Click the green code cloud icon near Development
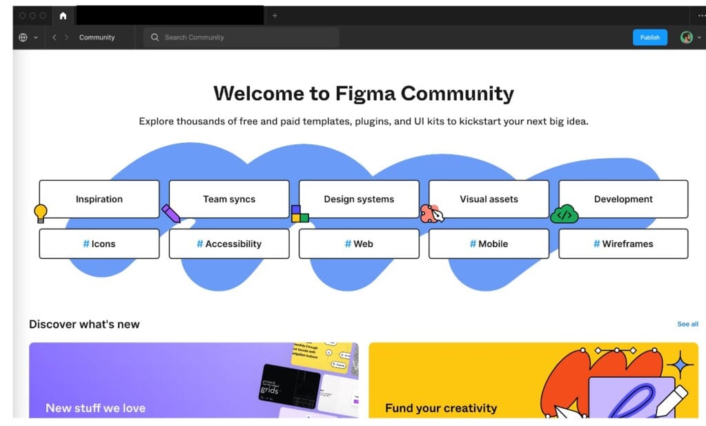Image resolution: width=706 pixels, height=426 pixels. point(565,214)
